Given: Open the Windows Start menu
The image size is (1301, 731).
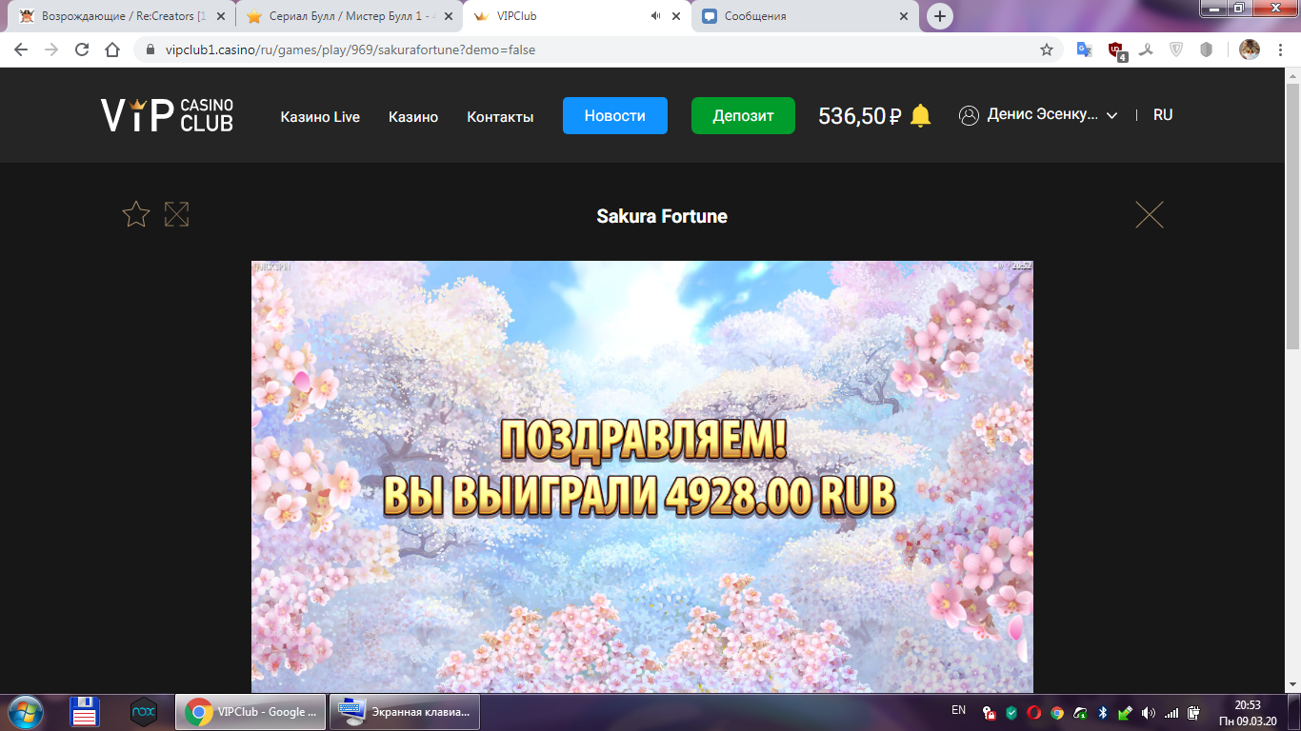Looking at the screenshot, I should coord(24,712).
